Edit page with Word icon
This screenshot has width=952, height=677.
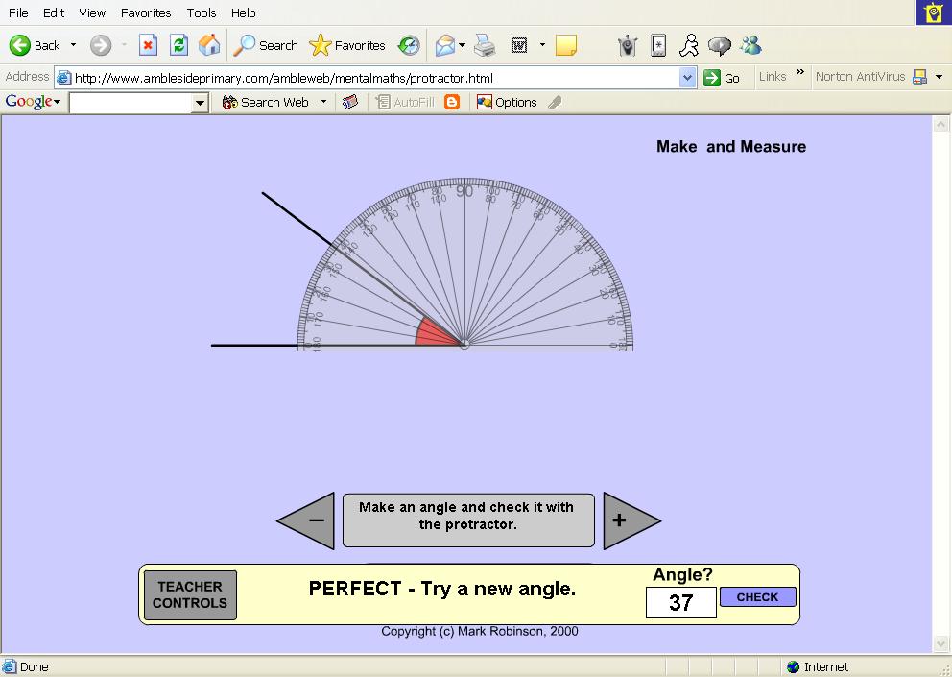pyautogui.click(x=519, y=45)
